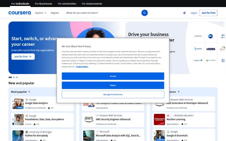The height and width of the screenshot is (141, 226).
Task: Open the Google Data Analytics course thumbnail
Action: [x=18, y=103]
